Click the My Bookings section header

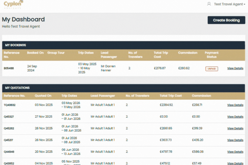(x=15, y=45)
